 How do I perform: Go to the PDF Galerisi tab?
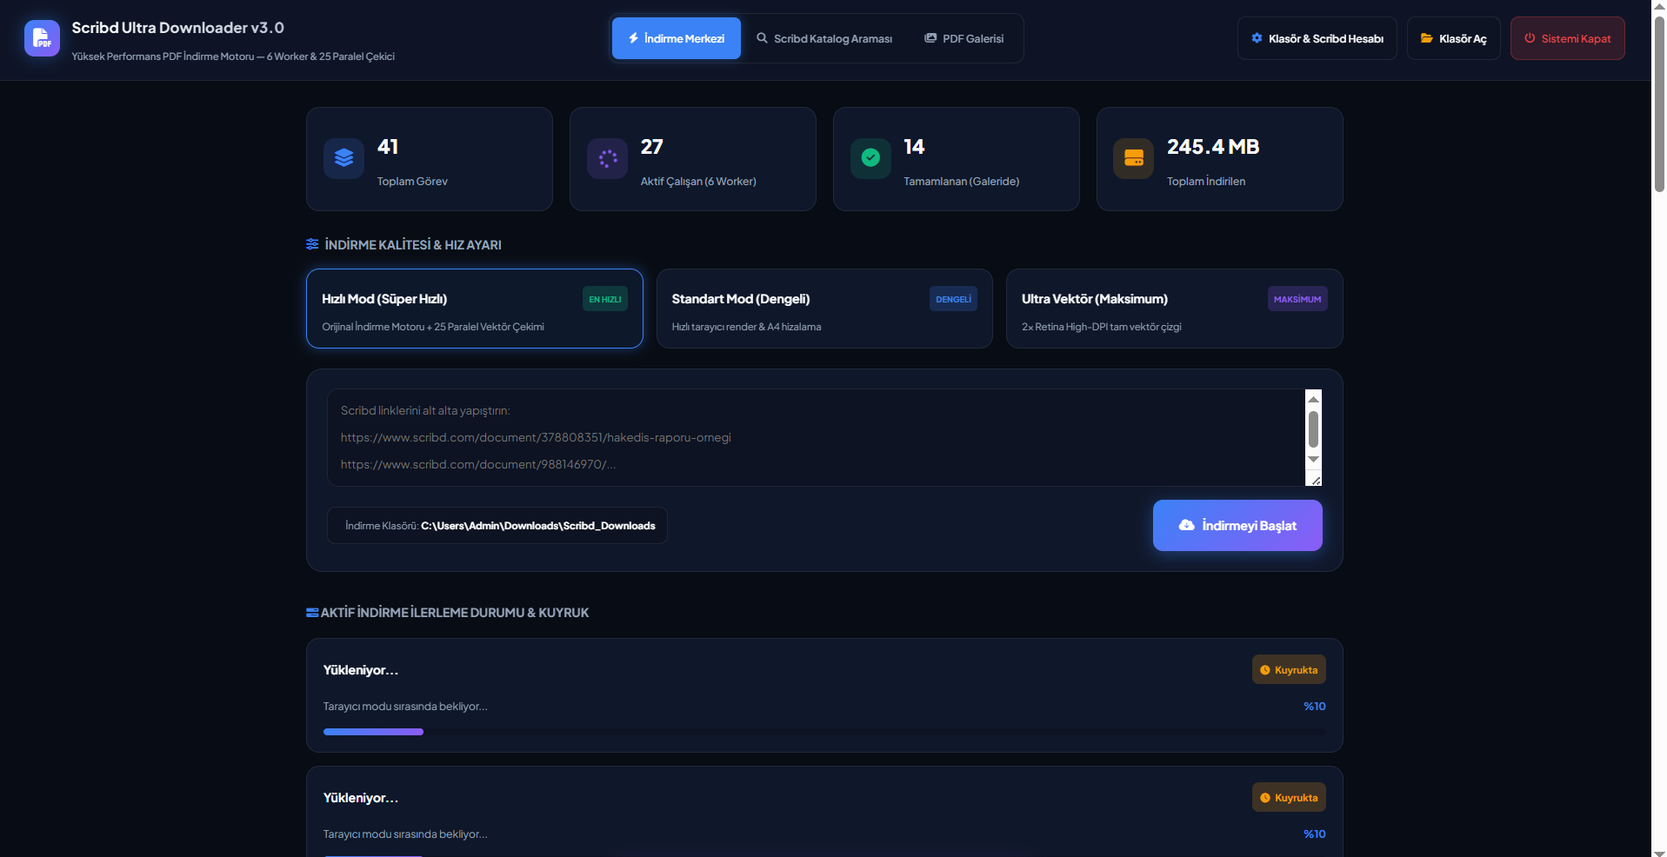(964, 38)
